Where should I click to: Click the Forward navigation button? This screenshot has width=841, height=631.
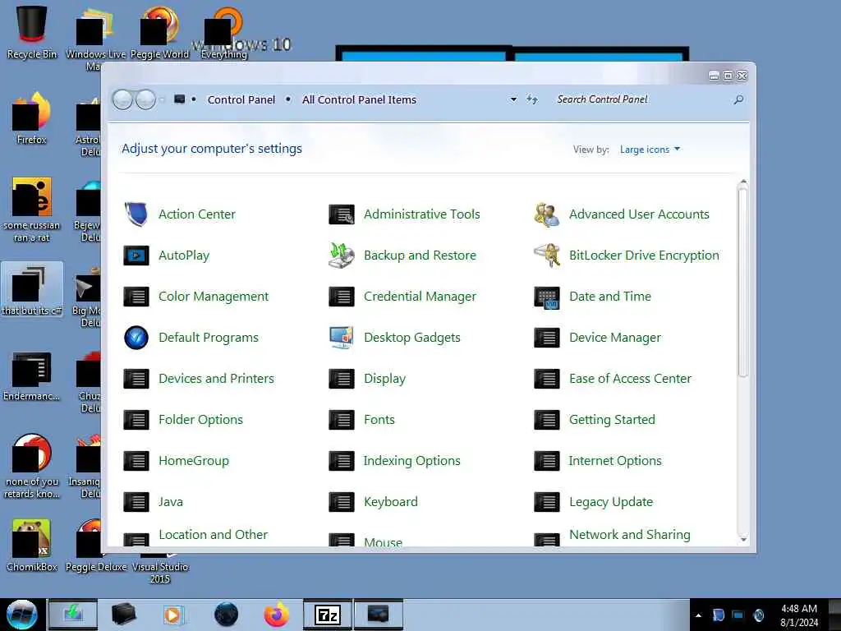(x=145, y=99)
